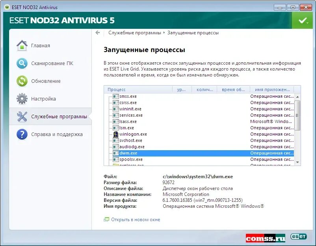The width and height of the screenshot is (316, 246).
Task: Select the csrss.exe process row
Action: point(199,102)
